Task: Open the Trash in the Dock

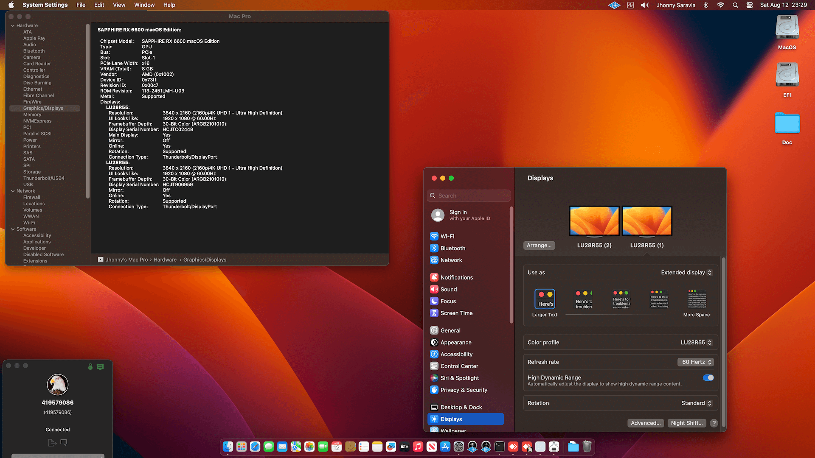Action: [x=587, y=447]
